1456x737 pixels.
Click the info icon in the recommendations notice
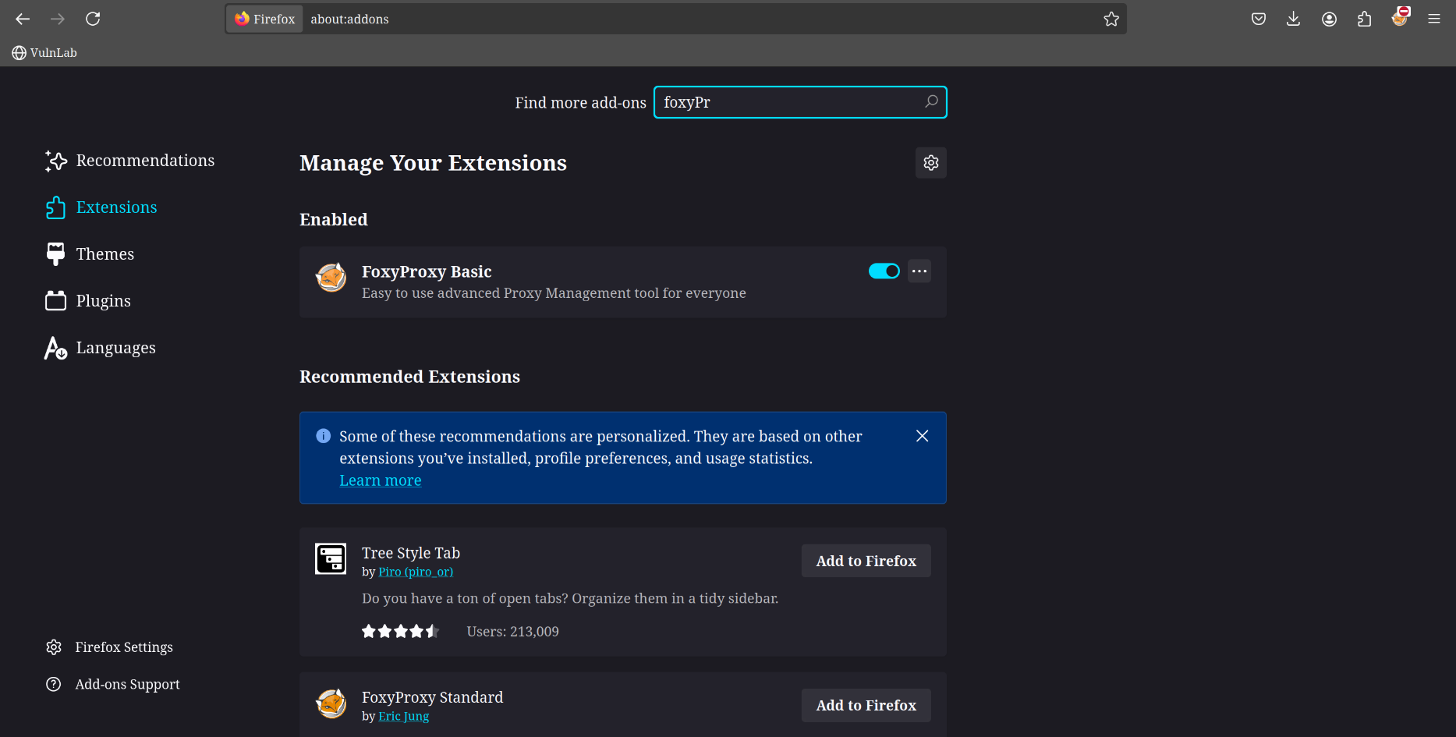coord(323,436)
